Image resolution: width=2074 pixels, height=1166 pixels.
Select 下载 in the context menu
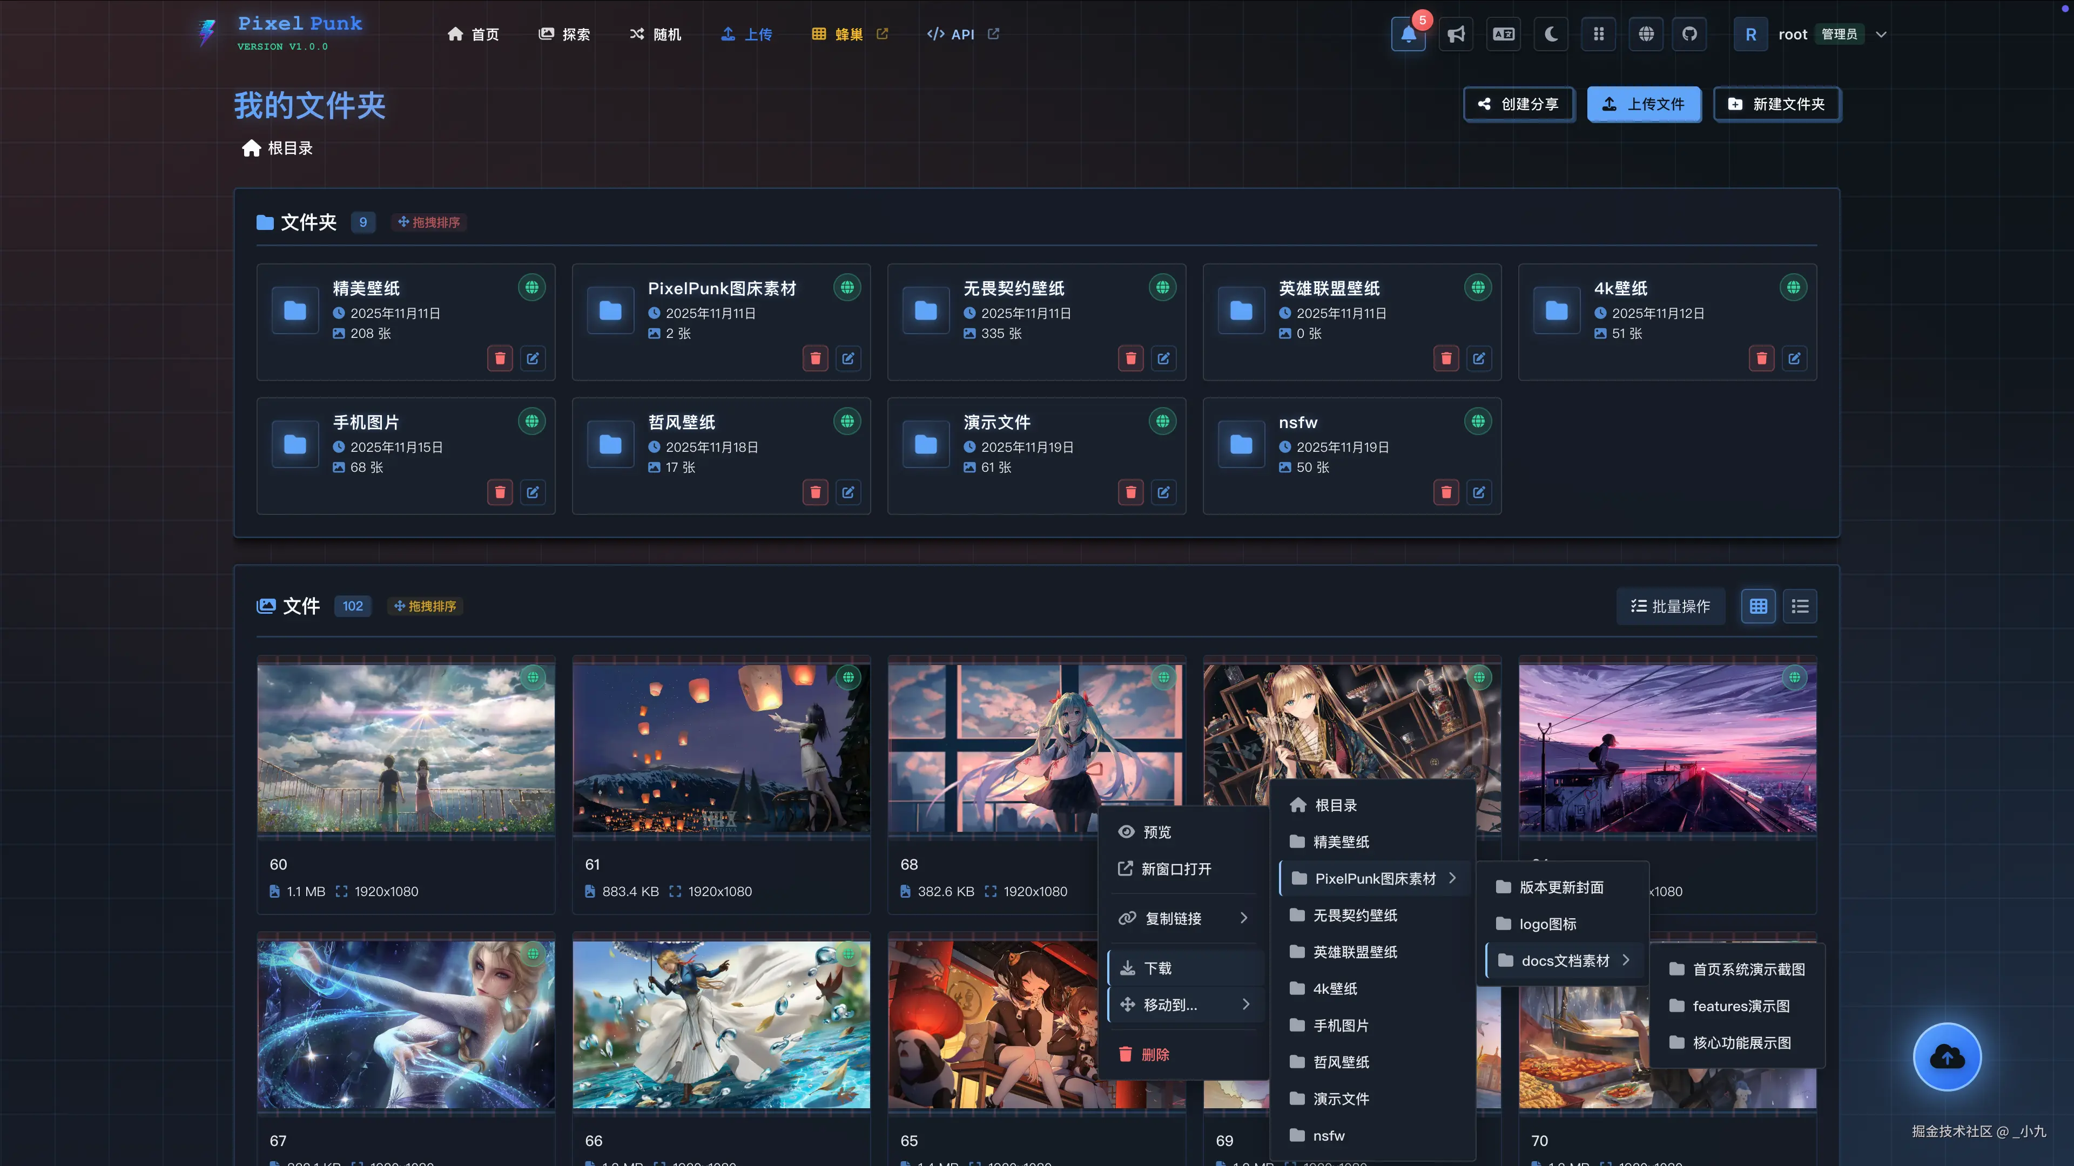coord(1158,968)
